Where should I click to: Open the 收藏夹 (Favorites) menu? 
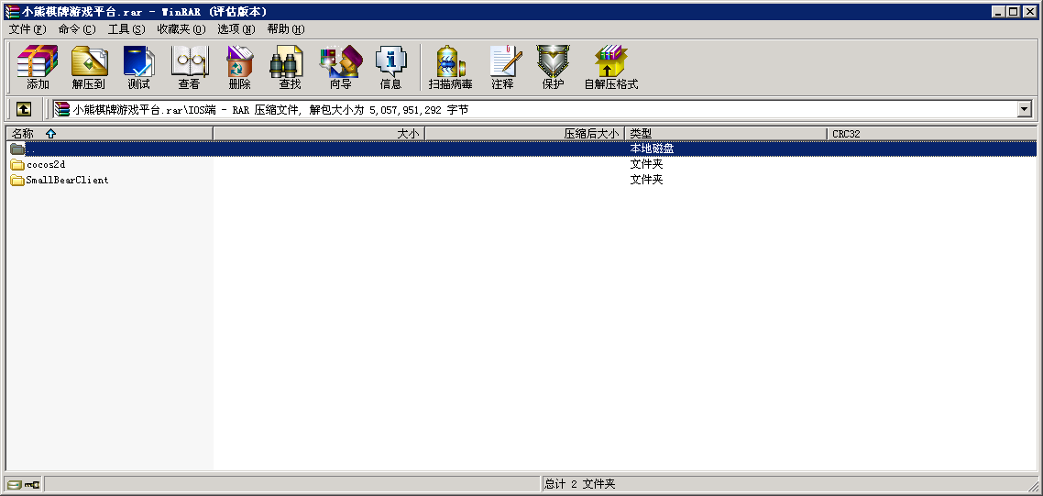coord(181,29)
